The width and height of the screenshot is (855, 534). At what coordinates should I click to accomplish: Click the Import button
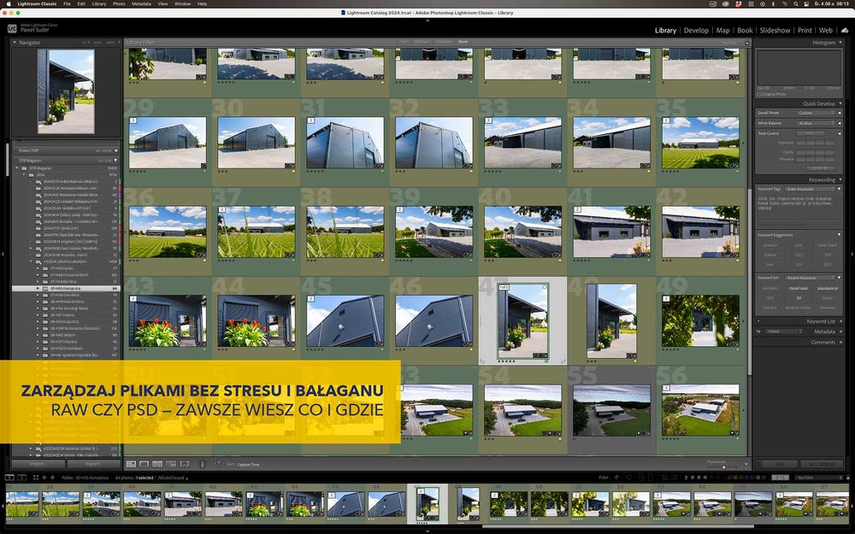(x=38, y=464)
